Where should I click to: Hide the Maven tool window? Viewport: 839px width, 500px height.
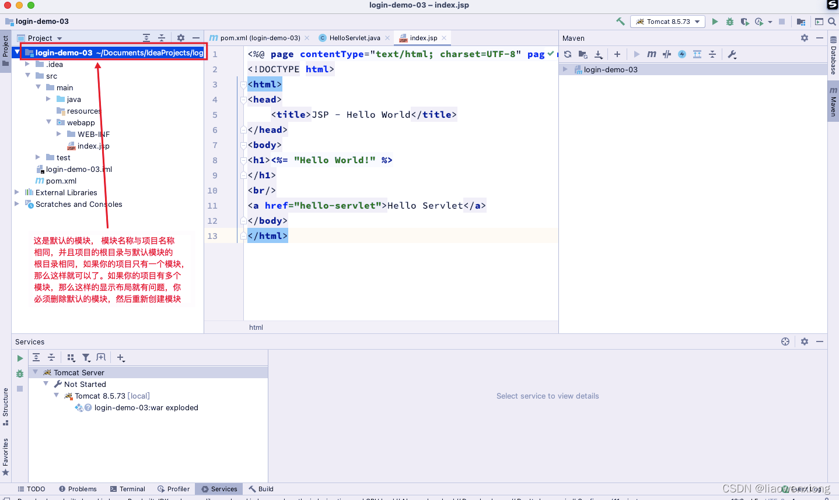pos(820,38)
